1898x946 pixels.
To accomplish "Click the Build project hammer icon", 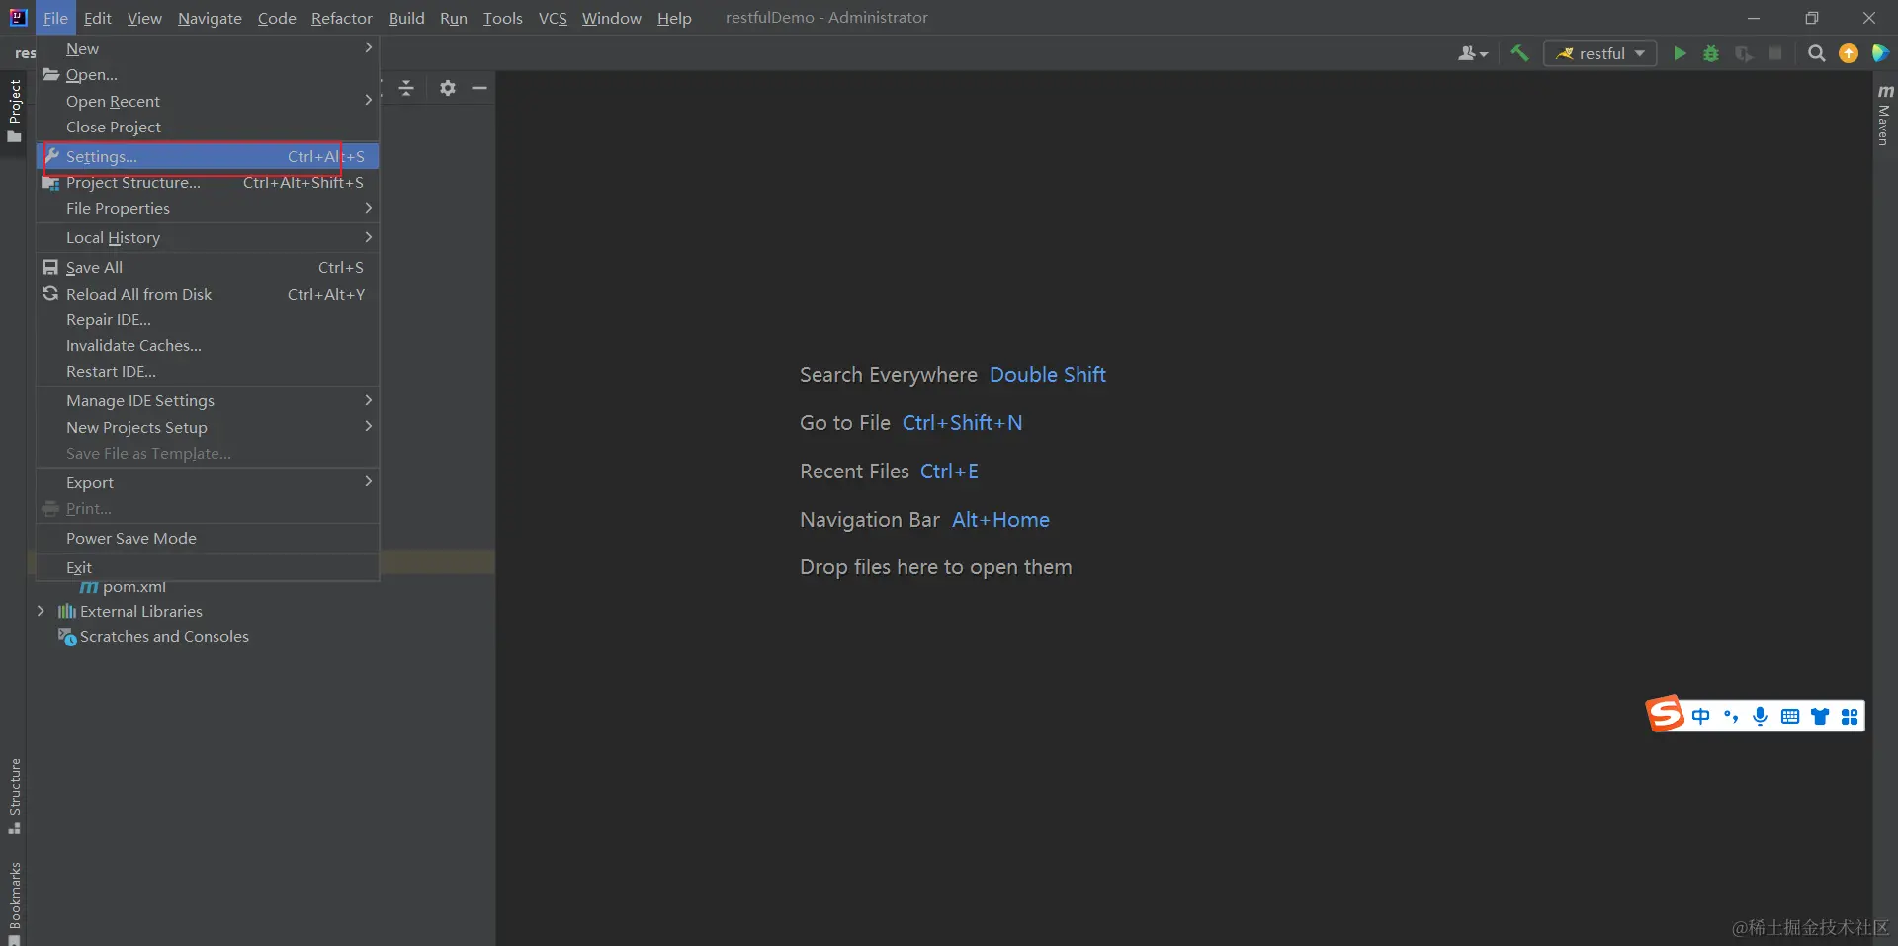I will pos(1519,53).
